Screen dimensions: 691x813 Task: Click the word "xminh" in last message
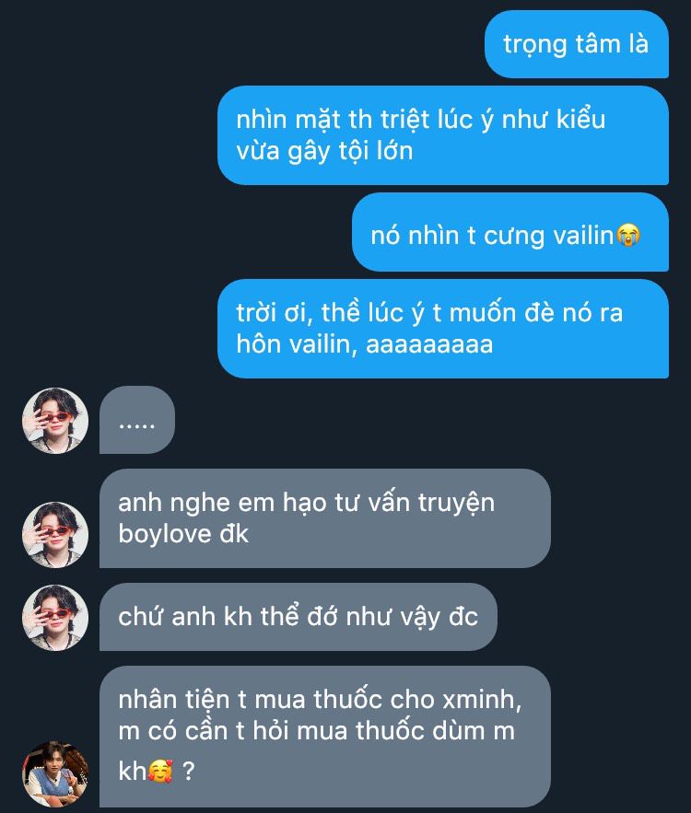tap(482, 700)
